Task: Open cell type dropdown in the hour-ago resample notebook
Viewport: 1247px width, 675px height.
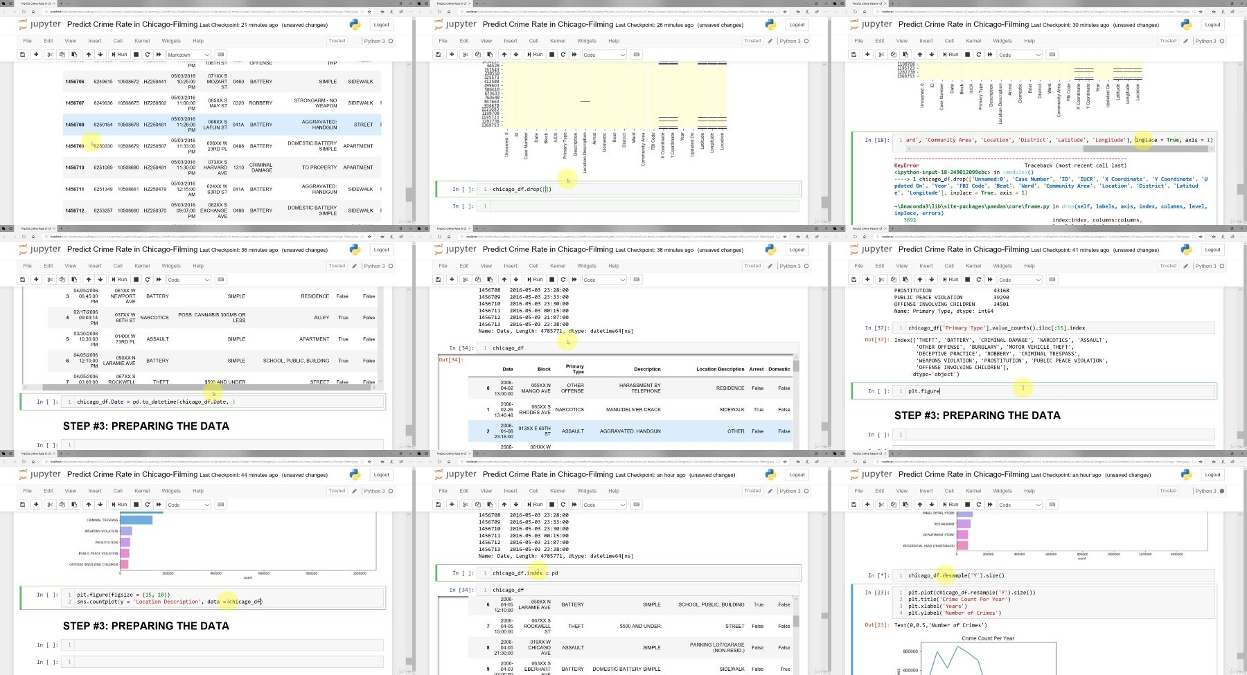Action: 1019,504
